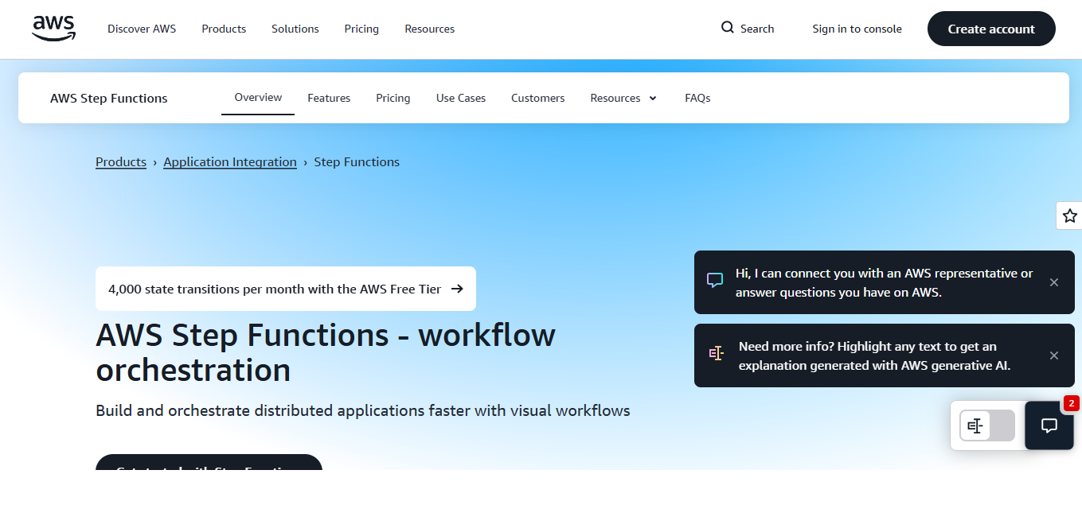Viewport: 1082px width, 505px height.
Task: Click the Create account button
Action: (x=990, y=29)
